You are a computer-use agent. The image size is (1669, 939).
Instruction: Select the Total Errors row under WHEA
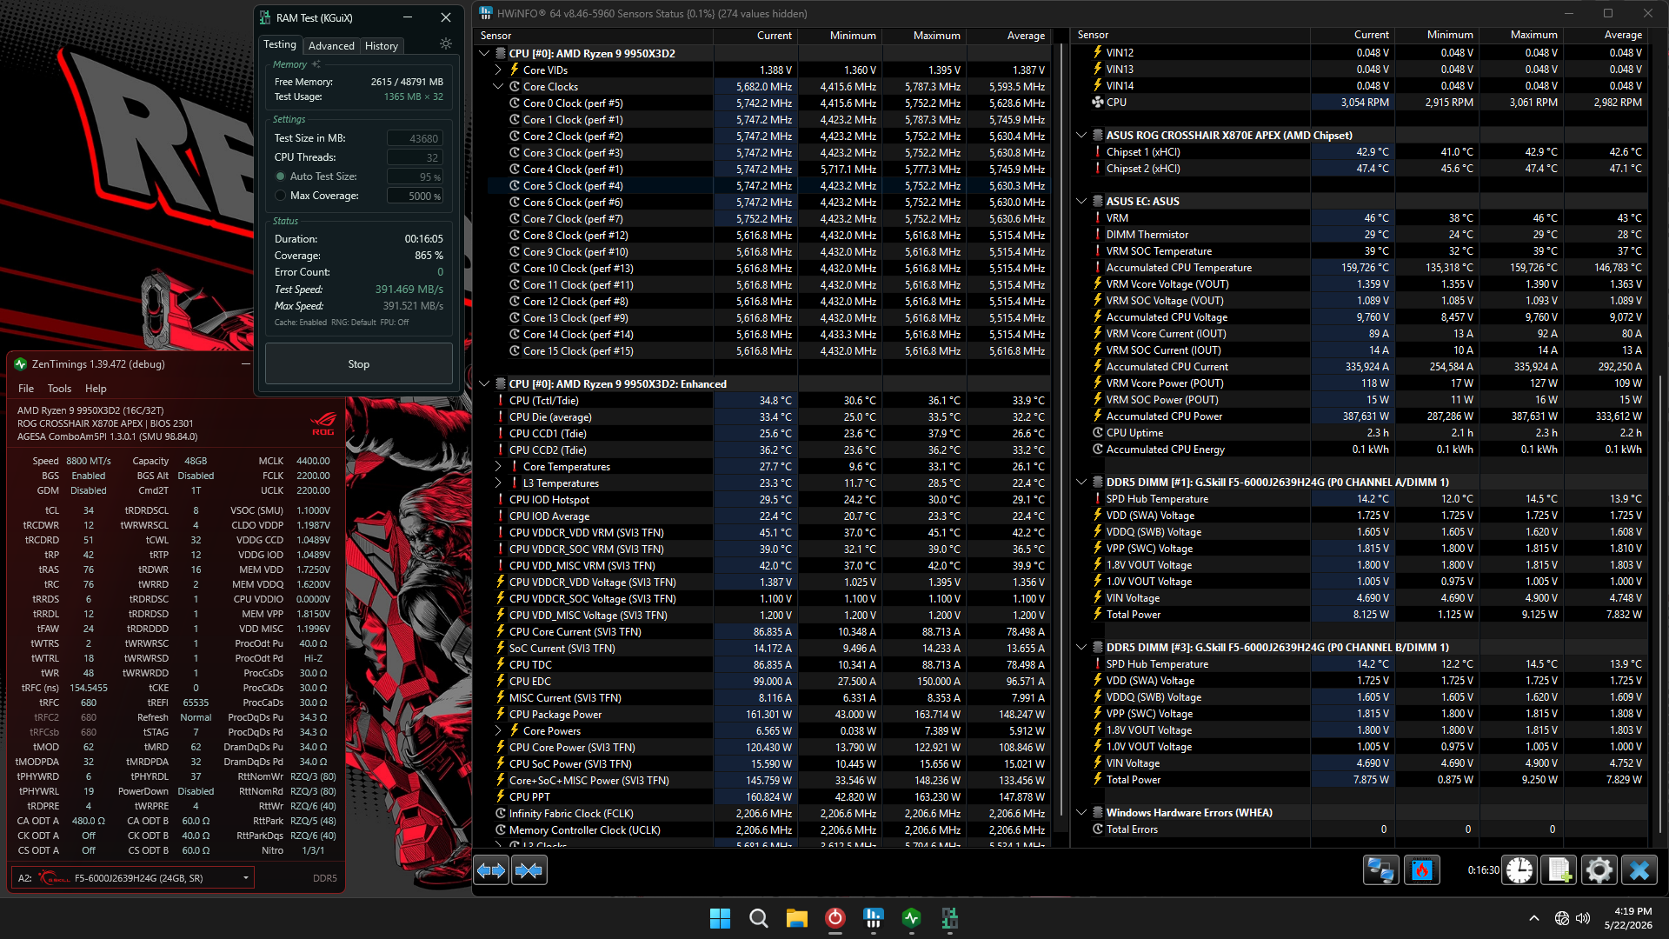point(1360,829)
